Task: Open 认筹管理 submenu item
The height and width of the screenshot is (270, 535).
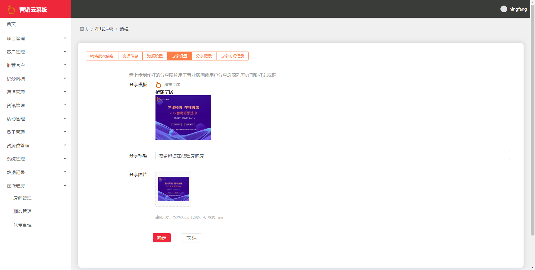Action: 22,225
